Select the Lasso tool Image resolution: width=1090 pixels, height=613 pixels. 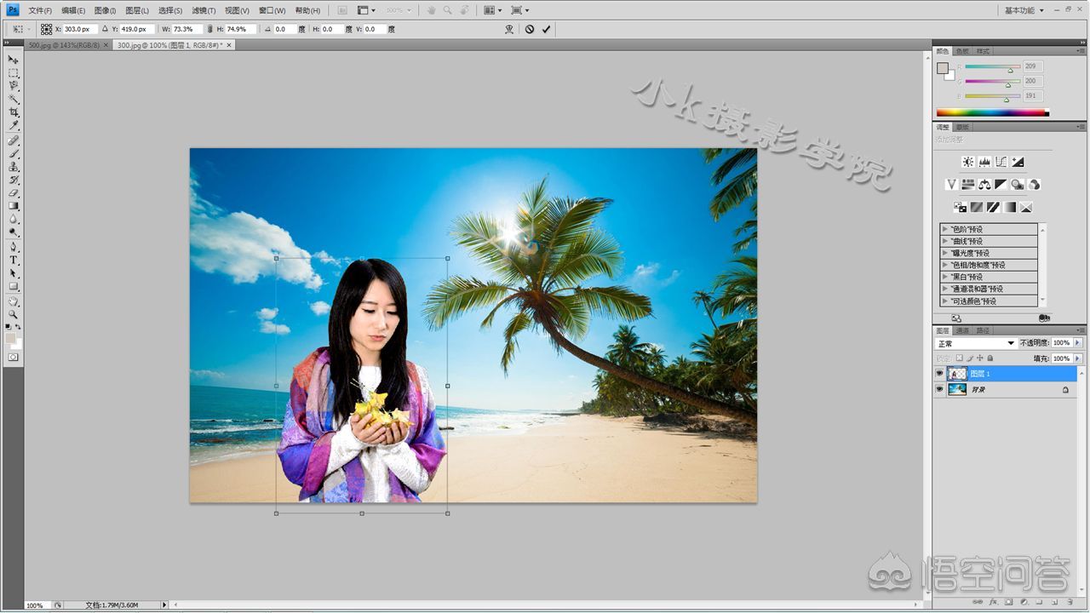(14, 86)
